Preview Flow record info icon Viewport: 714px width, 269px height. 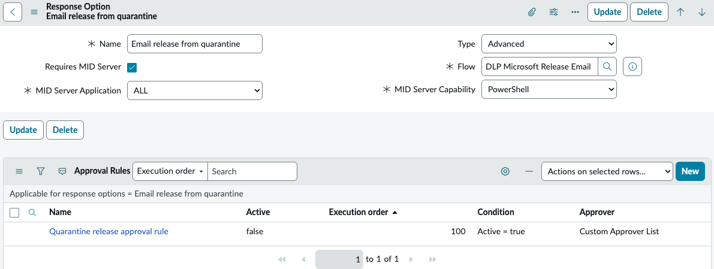tap(632, 67)
